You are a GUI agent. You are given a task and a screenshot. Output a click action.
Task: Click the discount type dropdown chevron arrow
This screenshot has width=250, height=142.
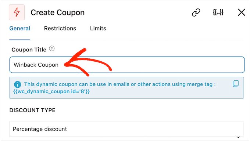(x=238, y=137)
